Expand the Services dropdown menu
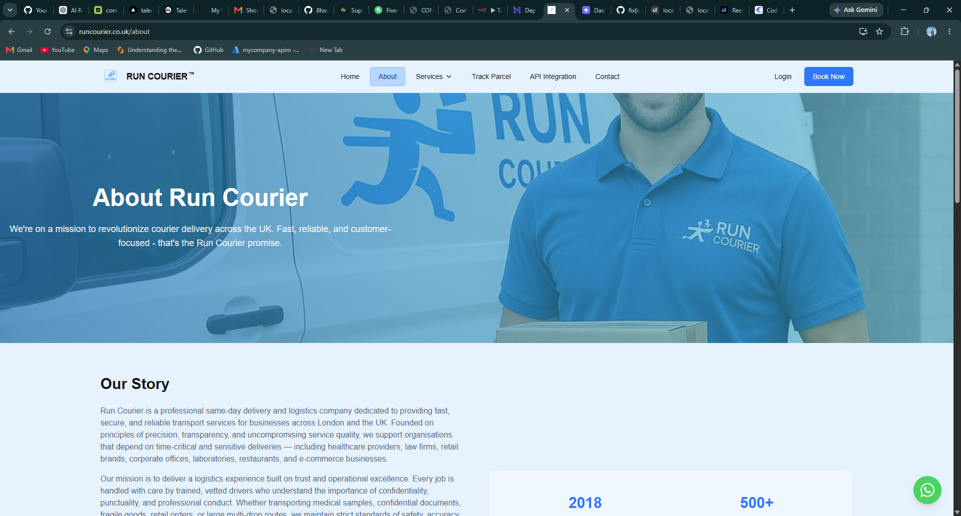The height and width of the screenshot is (516, 961). [x=433, y=76]
